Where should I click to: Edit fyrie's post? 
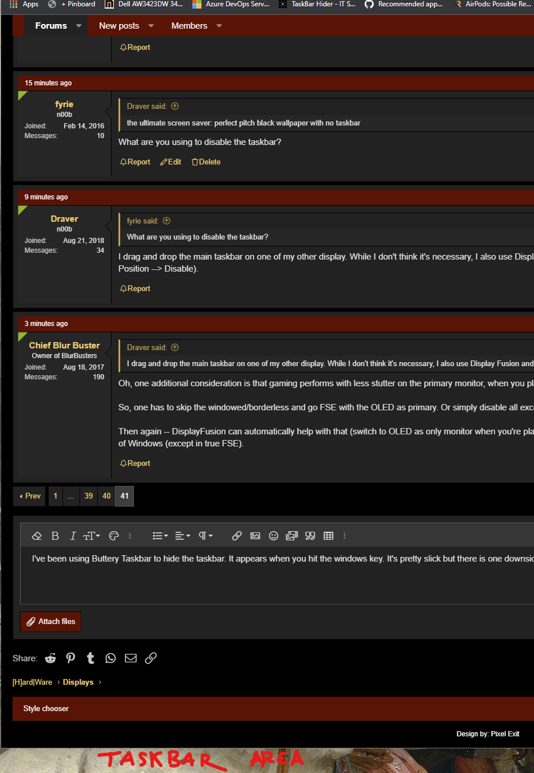pos(171,162)
